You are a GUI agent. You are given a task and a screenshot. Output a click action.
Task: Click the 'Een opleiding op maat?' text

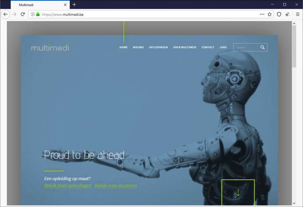67,178
